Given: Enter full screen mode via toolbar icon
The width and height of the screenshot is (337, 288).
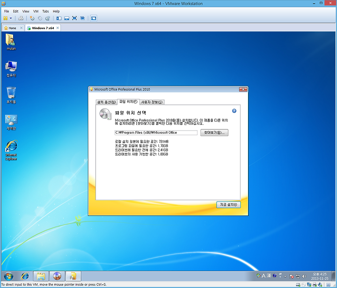Looking at the screenshot, I should (x=74, y=18).
